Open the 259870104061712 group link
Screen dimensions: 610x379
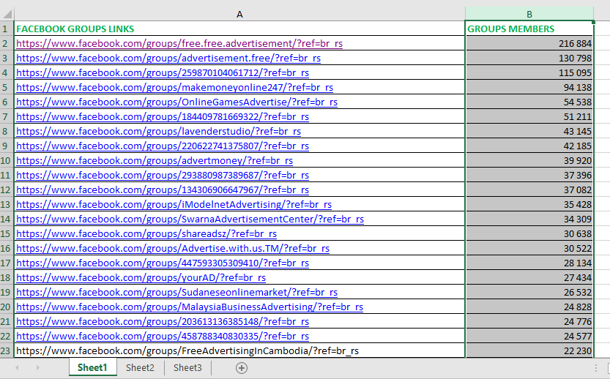point(163,72)
